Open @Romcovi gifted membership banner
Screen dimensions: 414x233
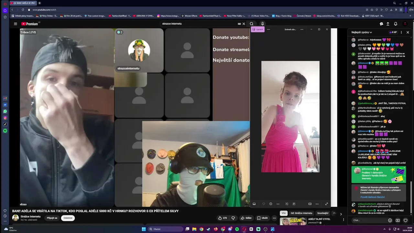(x=379, y=174)
